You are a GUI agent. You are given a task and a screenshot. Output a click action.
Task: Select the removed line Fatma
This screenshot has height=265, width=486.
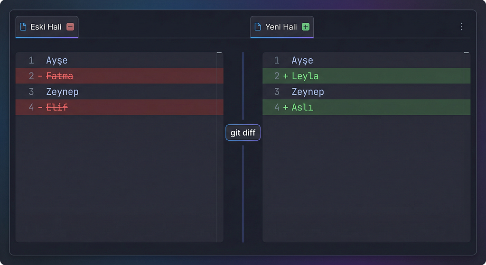119,76
